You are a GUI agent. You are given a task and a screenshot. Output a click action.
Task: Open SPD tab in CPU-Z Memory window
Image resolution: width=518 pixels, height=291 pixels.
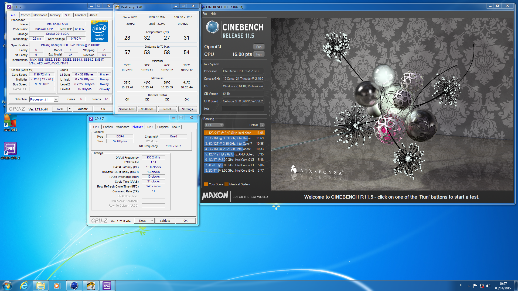[x=150, y=127]
